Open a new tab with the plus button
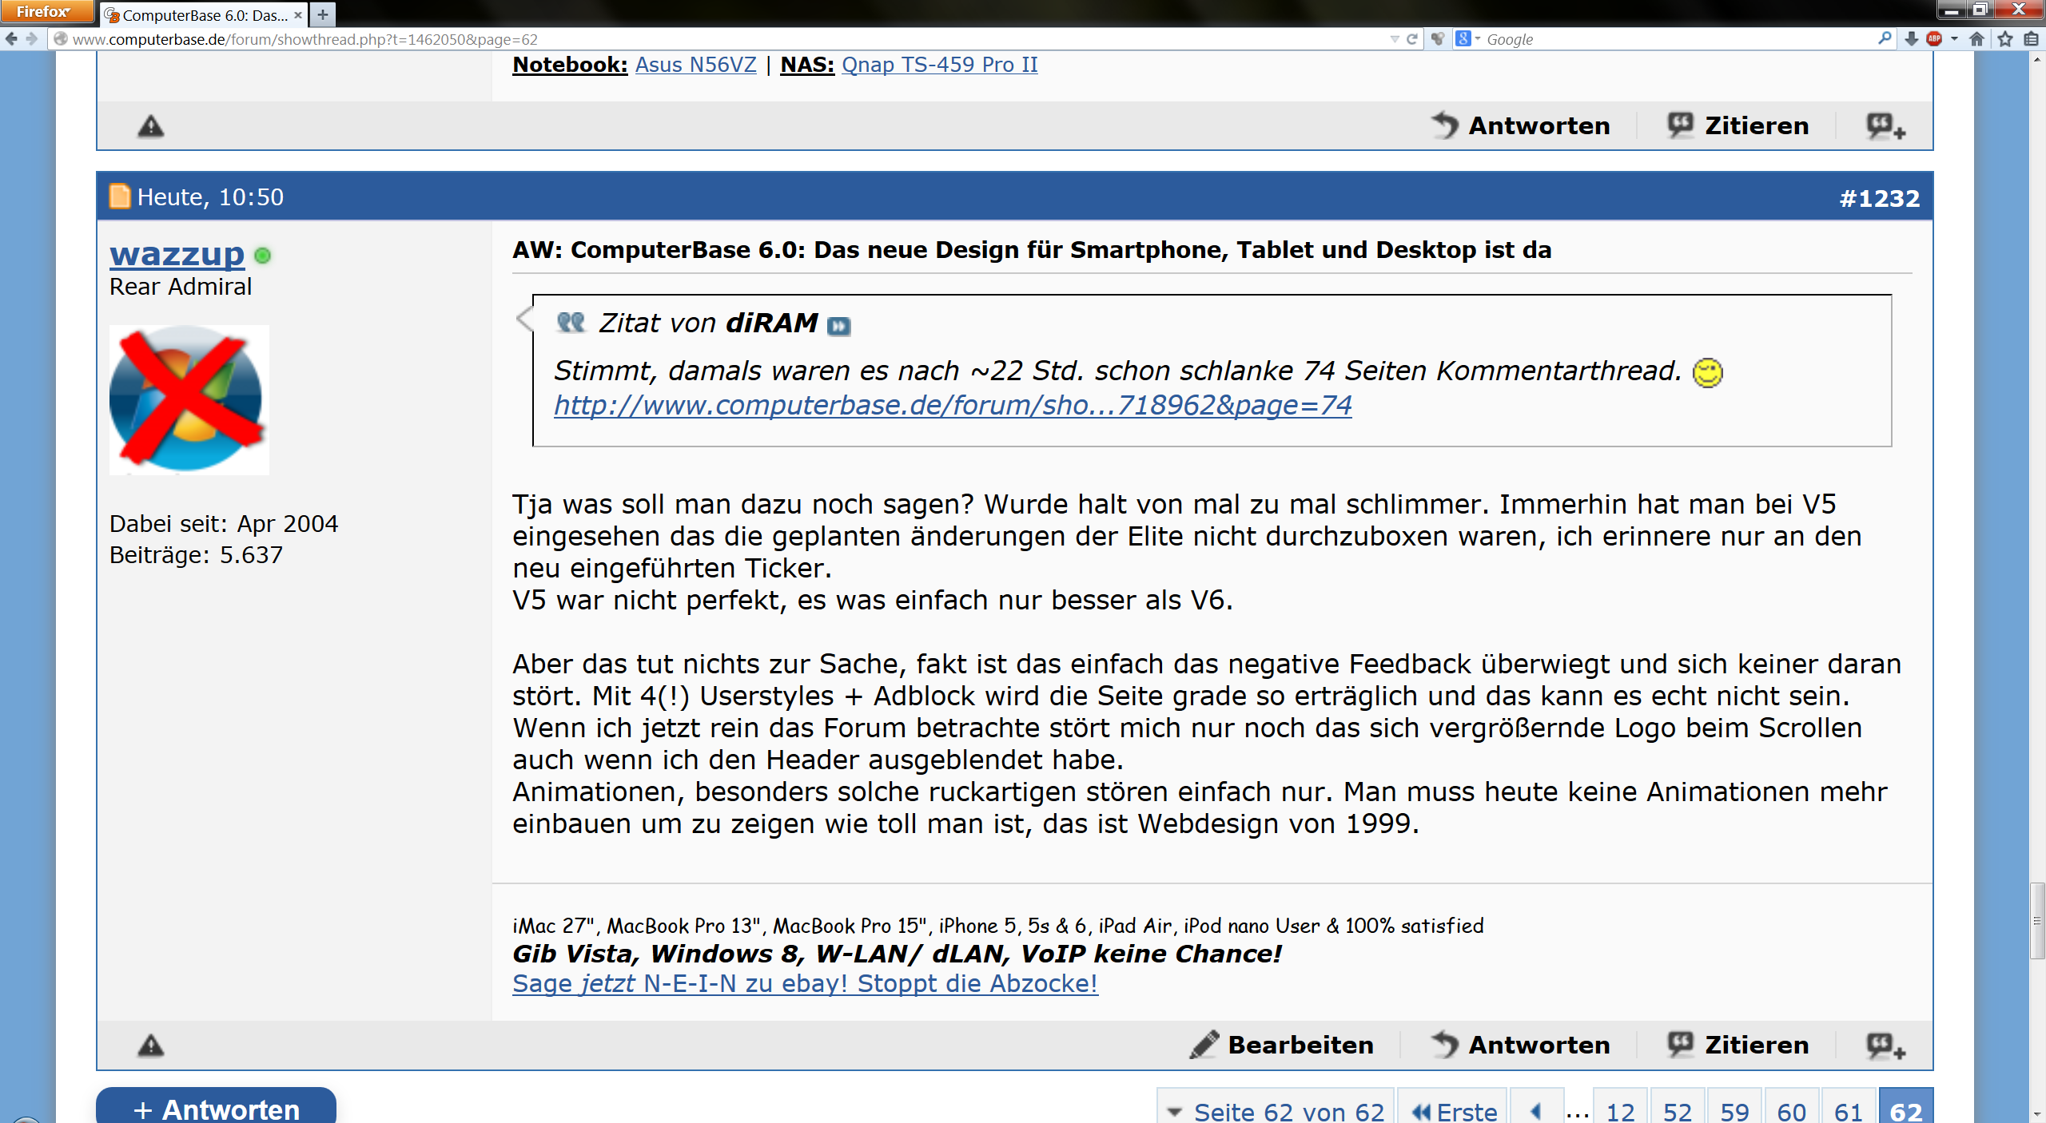The image size is (2046, 1123). (323, 14)
